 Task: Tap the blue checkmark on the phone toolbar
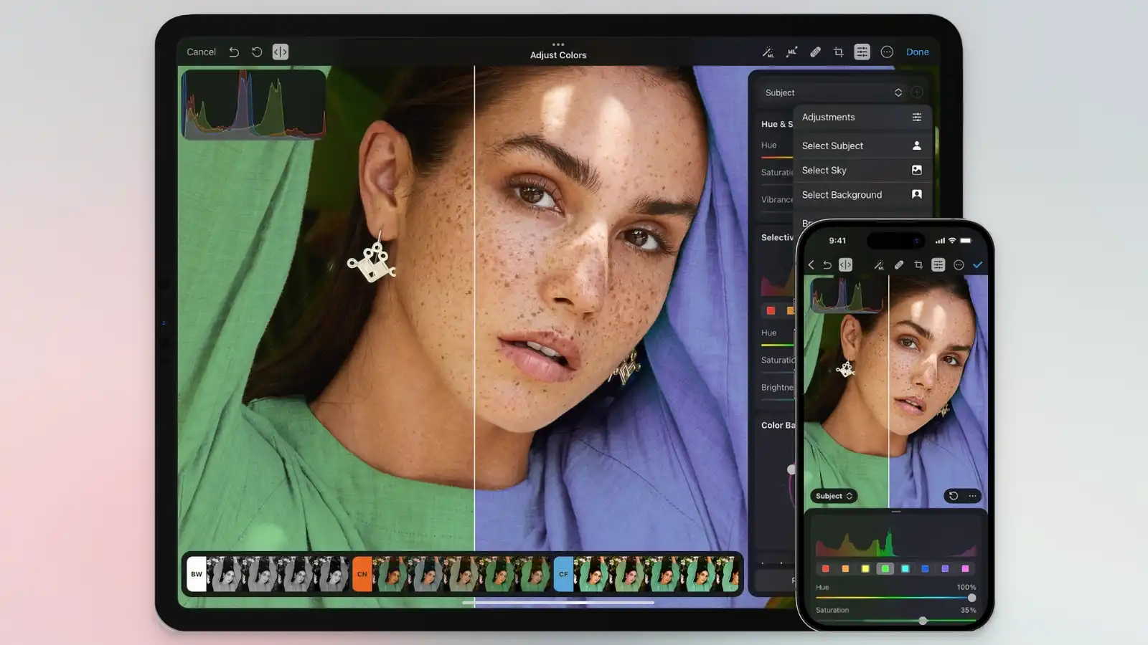(978, 264)
